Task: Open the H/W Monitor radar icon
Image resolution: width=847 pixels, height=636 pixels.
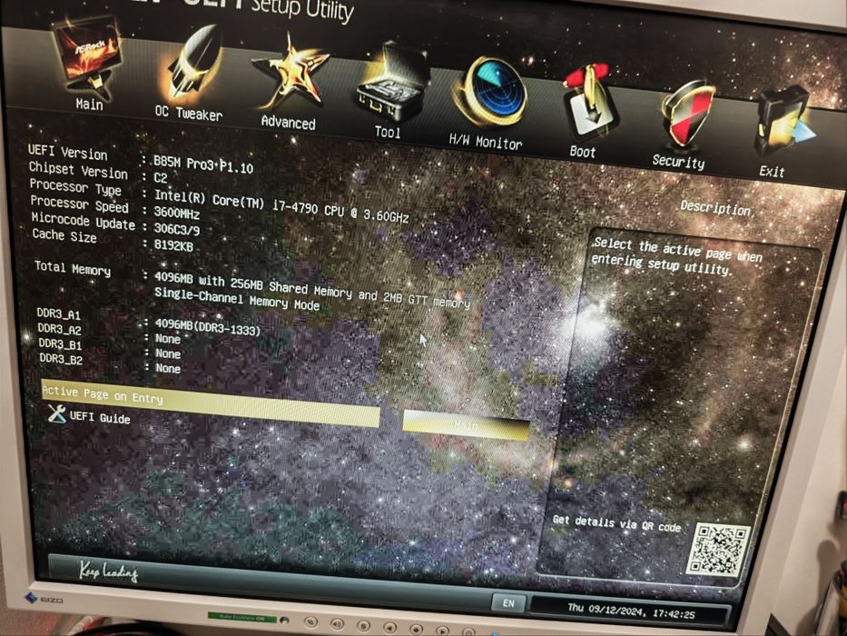Action: pyautogui.click(x=491, y=94)
